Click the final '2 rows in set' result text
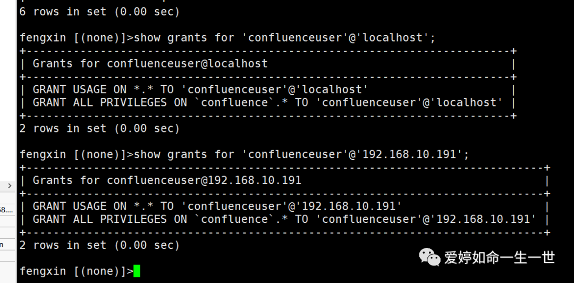The height and width of the screenshot is (283, 574). click(99, 245)
